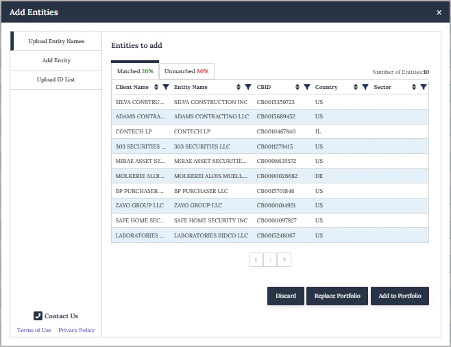451x347 pixels.
Task: Open the Privacy Policy link
Action: coord(76,330)
